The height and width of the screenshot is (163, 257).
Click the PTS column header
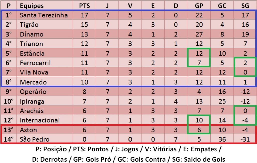(84, 6)
